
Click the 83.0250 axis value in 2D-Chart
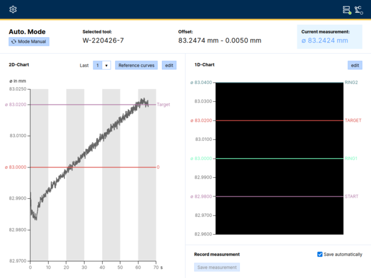[18, 89]
